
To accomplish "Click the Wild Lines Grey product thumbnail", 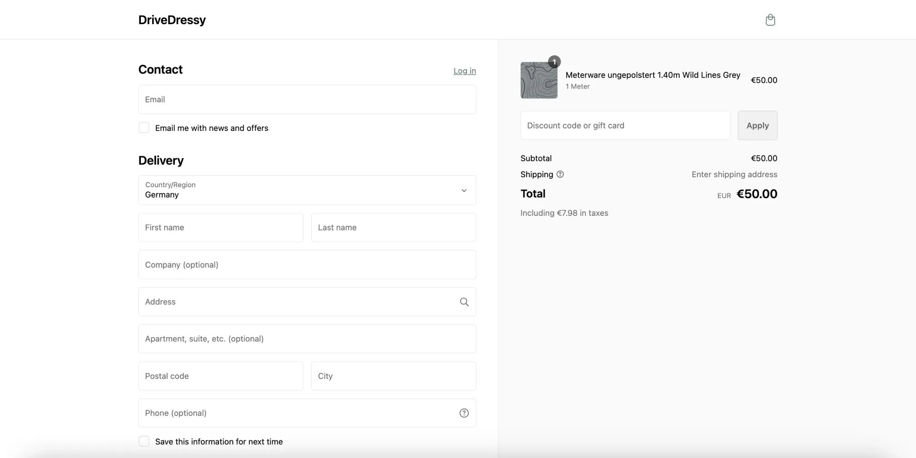I will click(539, 80).
